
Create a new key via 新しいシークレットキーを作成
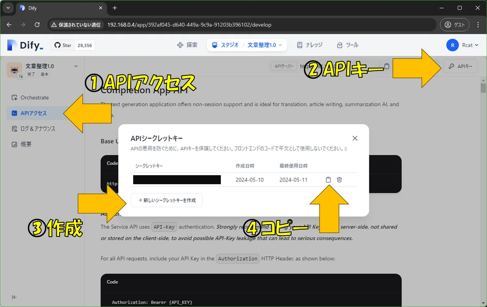click(x=167, y=200)
